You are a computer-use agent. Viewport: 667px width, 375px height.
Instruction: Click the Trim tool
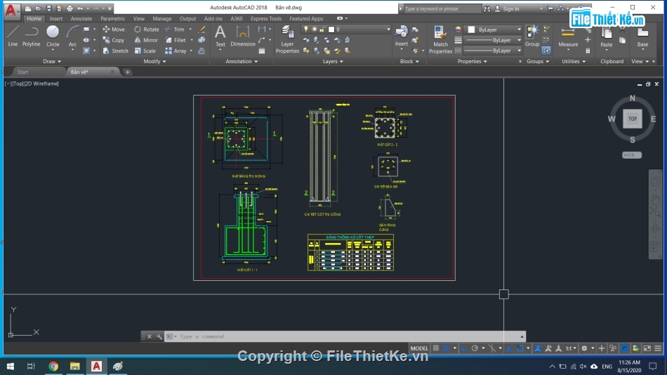click(x=175, y=29)
